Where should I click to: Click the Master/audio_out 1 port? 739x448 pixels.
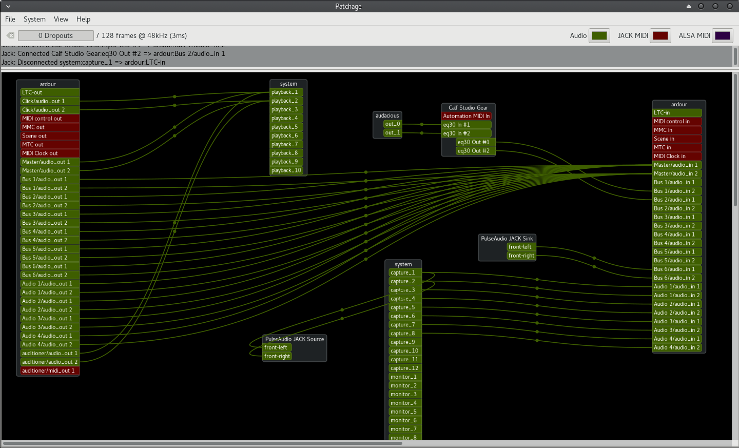click(50, 162)
